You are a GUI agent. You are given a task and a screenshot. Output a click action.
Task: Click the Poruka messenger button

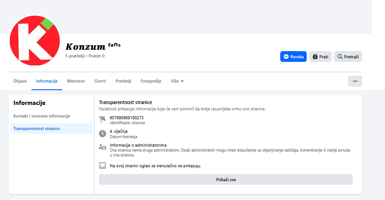[293, 57]
